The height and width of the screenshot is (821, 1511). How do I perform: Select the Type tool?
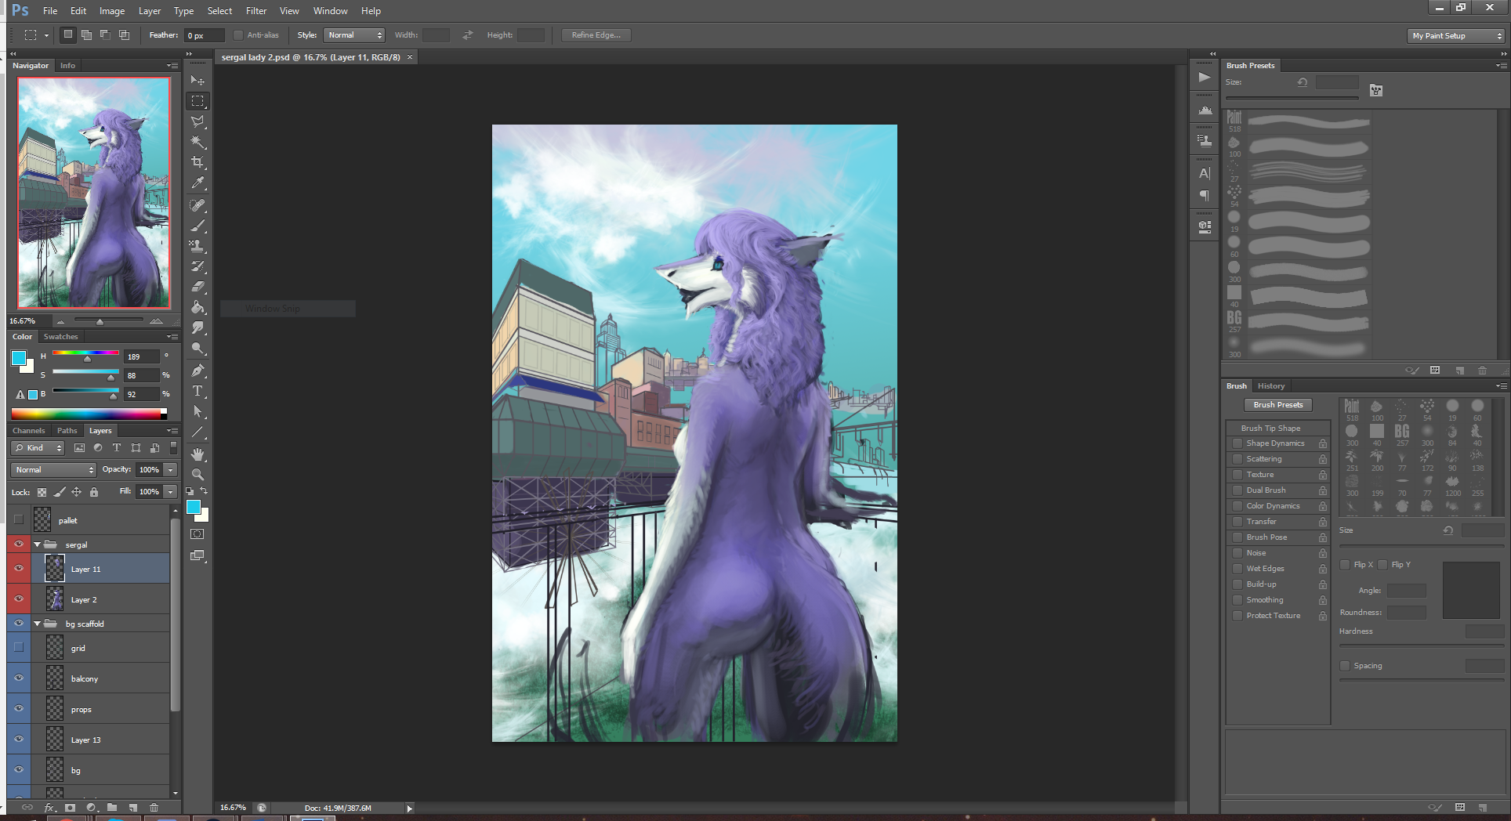tap(197, 391)
